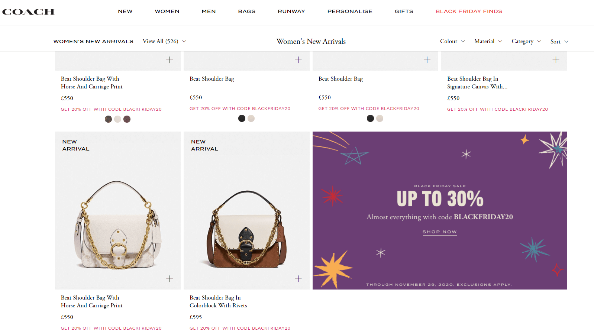Expand the Material filter dropdown
594x333 pixels.
coord(488,41)
